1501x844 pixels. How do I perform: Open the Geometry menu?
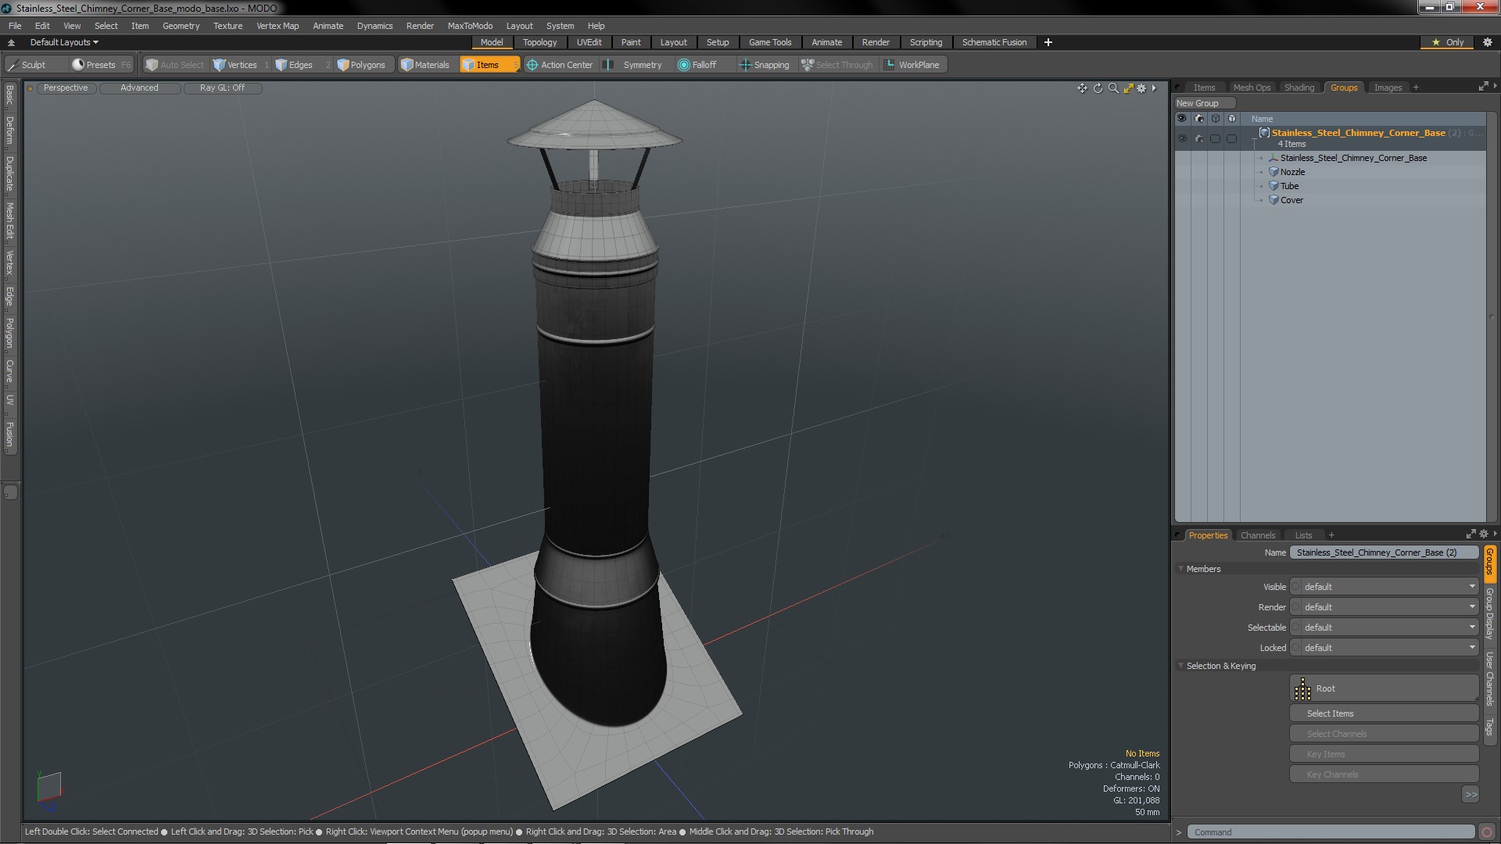(x=181, y=26)
